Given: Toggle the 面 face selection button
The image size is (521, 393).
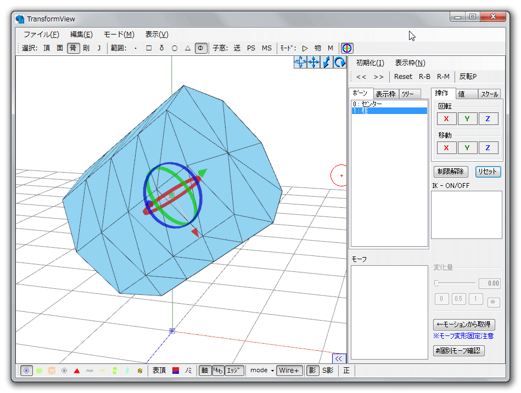Looking at the screenshot, I should click(x=60, y=48).
